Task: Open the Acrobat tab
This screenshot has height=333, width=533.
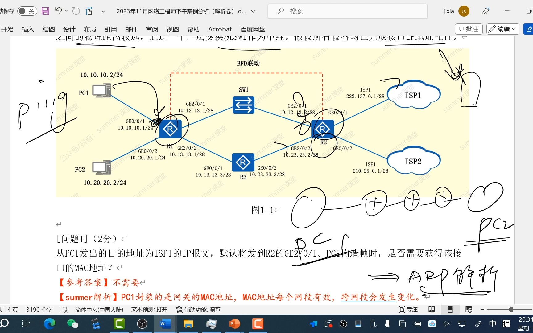Action: click(220, 29)
